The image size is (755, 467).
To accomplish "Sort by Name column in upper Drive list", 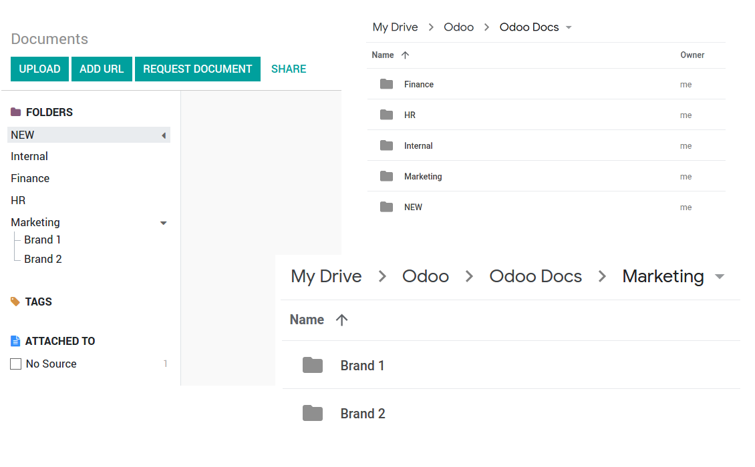I will [383, 55].
